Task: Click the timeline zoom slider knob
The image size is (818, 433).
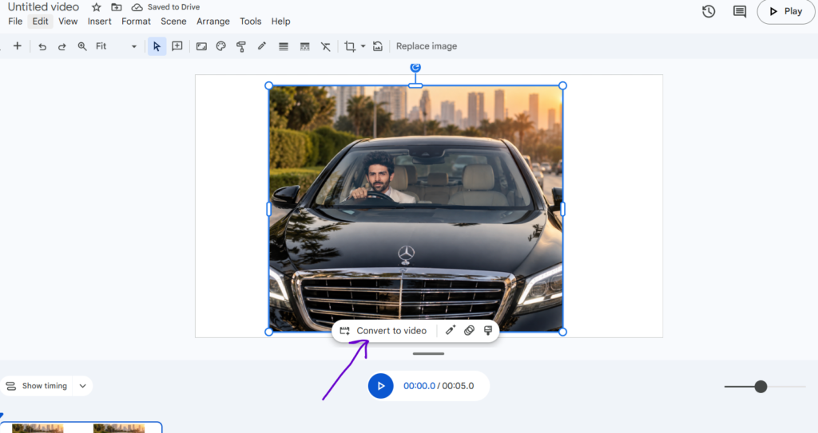Action: [760, 386]
